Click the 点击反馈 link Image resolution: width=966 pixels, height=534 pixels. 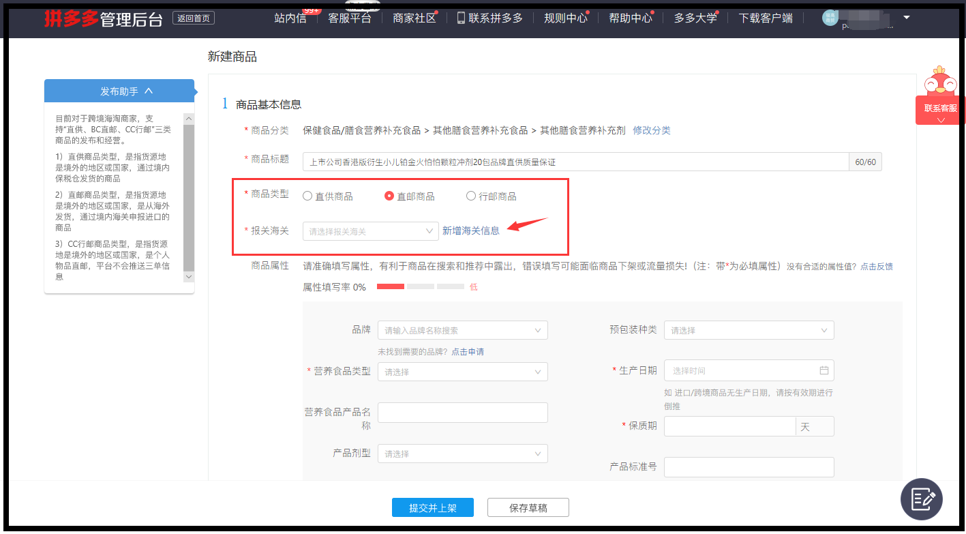(877, 267)
